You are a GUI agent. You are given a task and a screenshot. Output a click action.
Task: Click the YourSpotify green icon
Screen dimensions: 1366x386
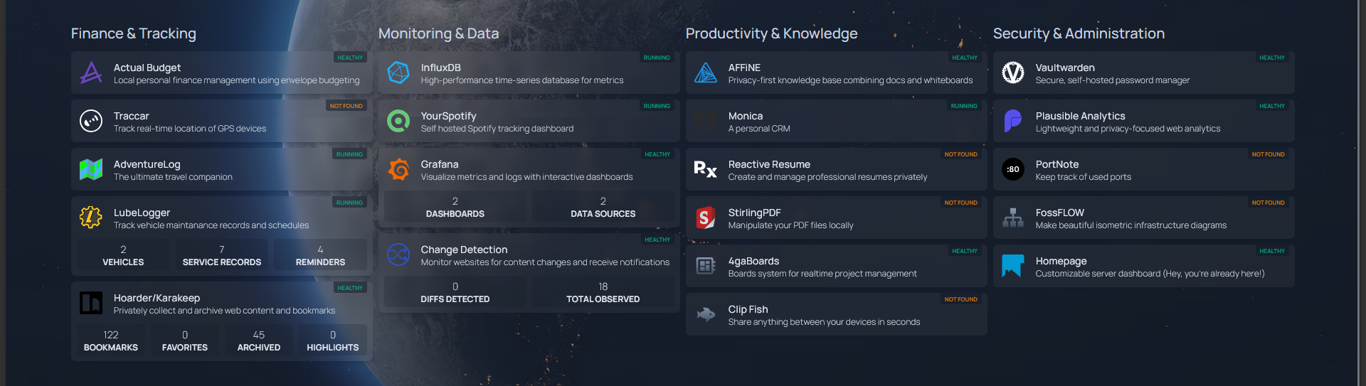(x=398, y=121)
